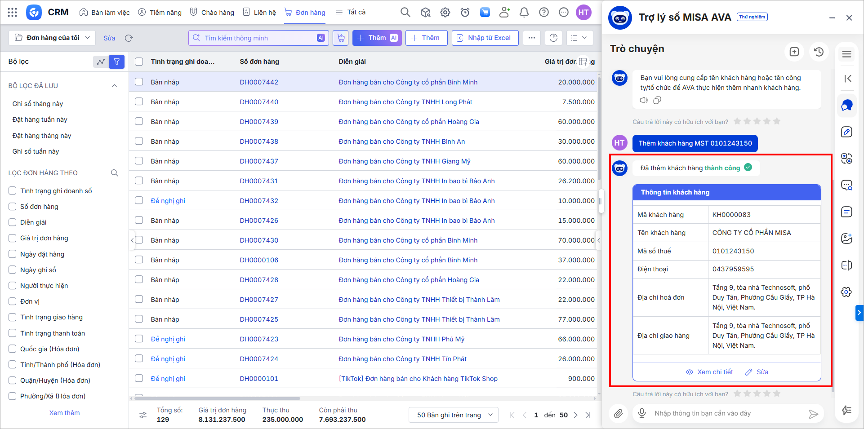Rate the last answer five stars

(777, 394)
